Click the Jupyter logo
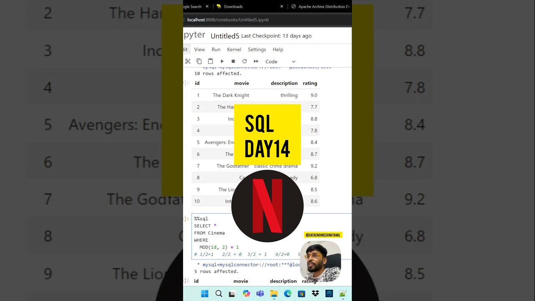Viewport: 535px width, 301px height. coord(194,35)
